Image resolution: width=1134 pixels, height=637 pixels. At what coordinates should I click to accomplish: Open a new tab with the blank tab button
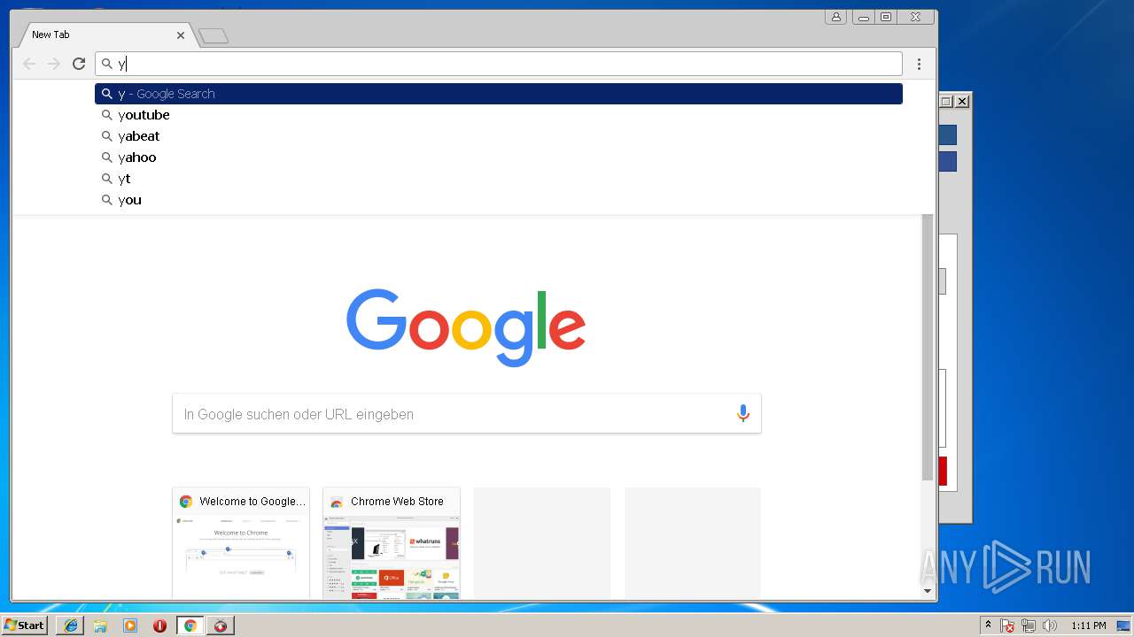pyautogui.click(x=214, y=36)
